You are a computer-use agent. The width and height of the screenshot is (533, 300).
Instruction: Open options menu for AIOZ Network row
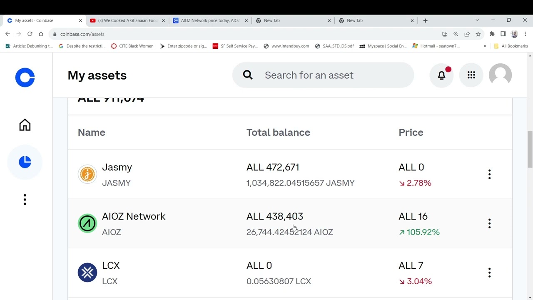coord(489,224)
